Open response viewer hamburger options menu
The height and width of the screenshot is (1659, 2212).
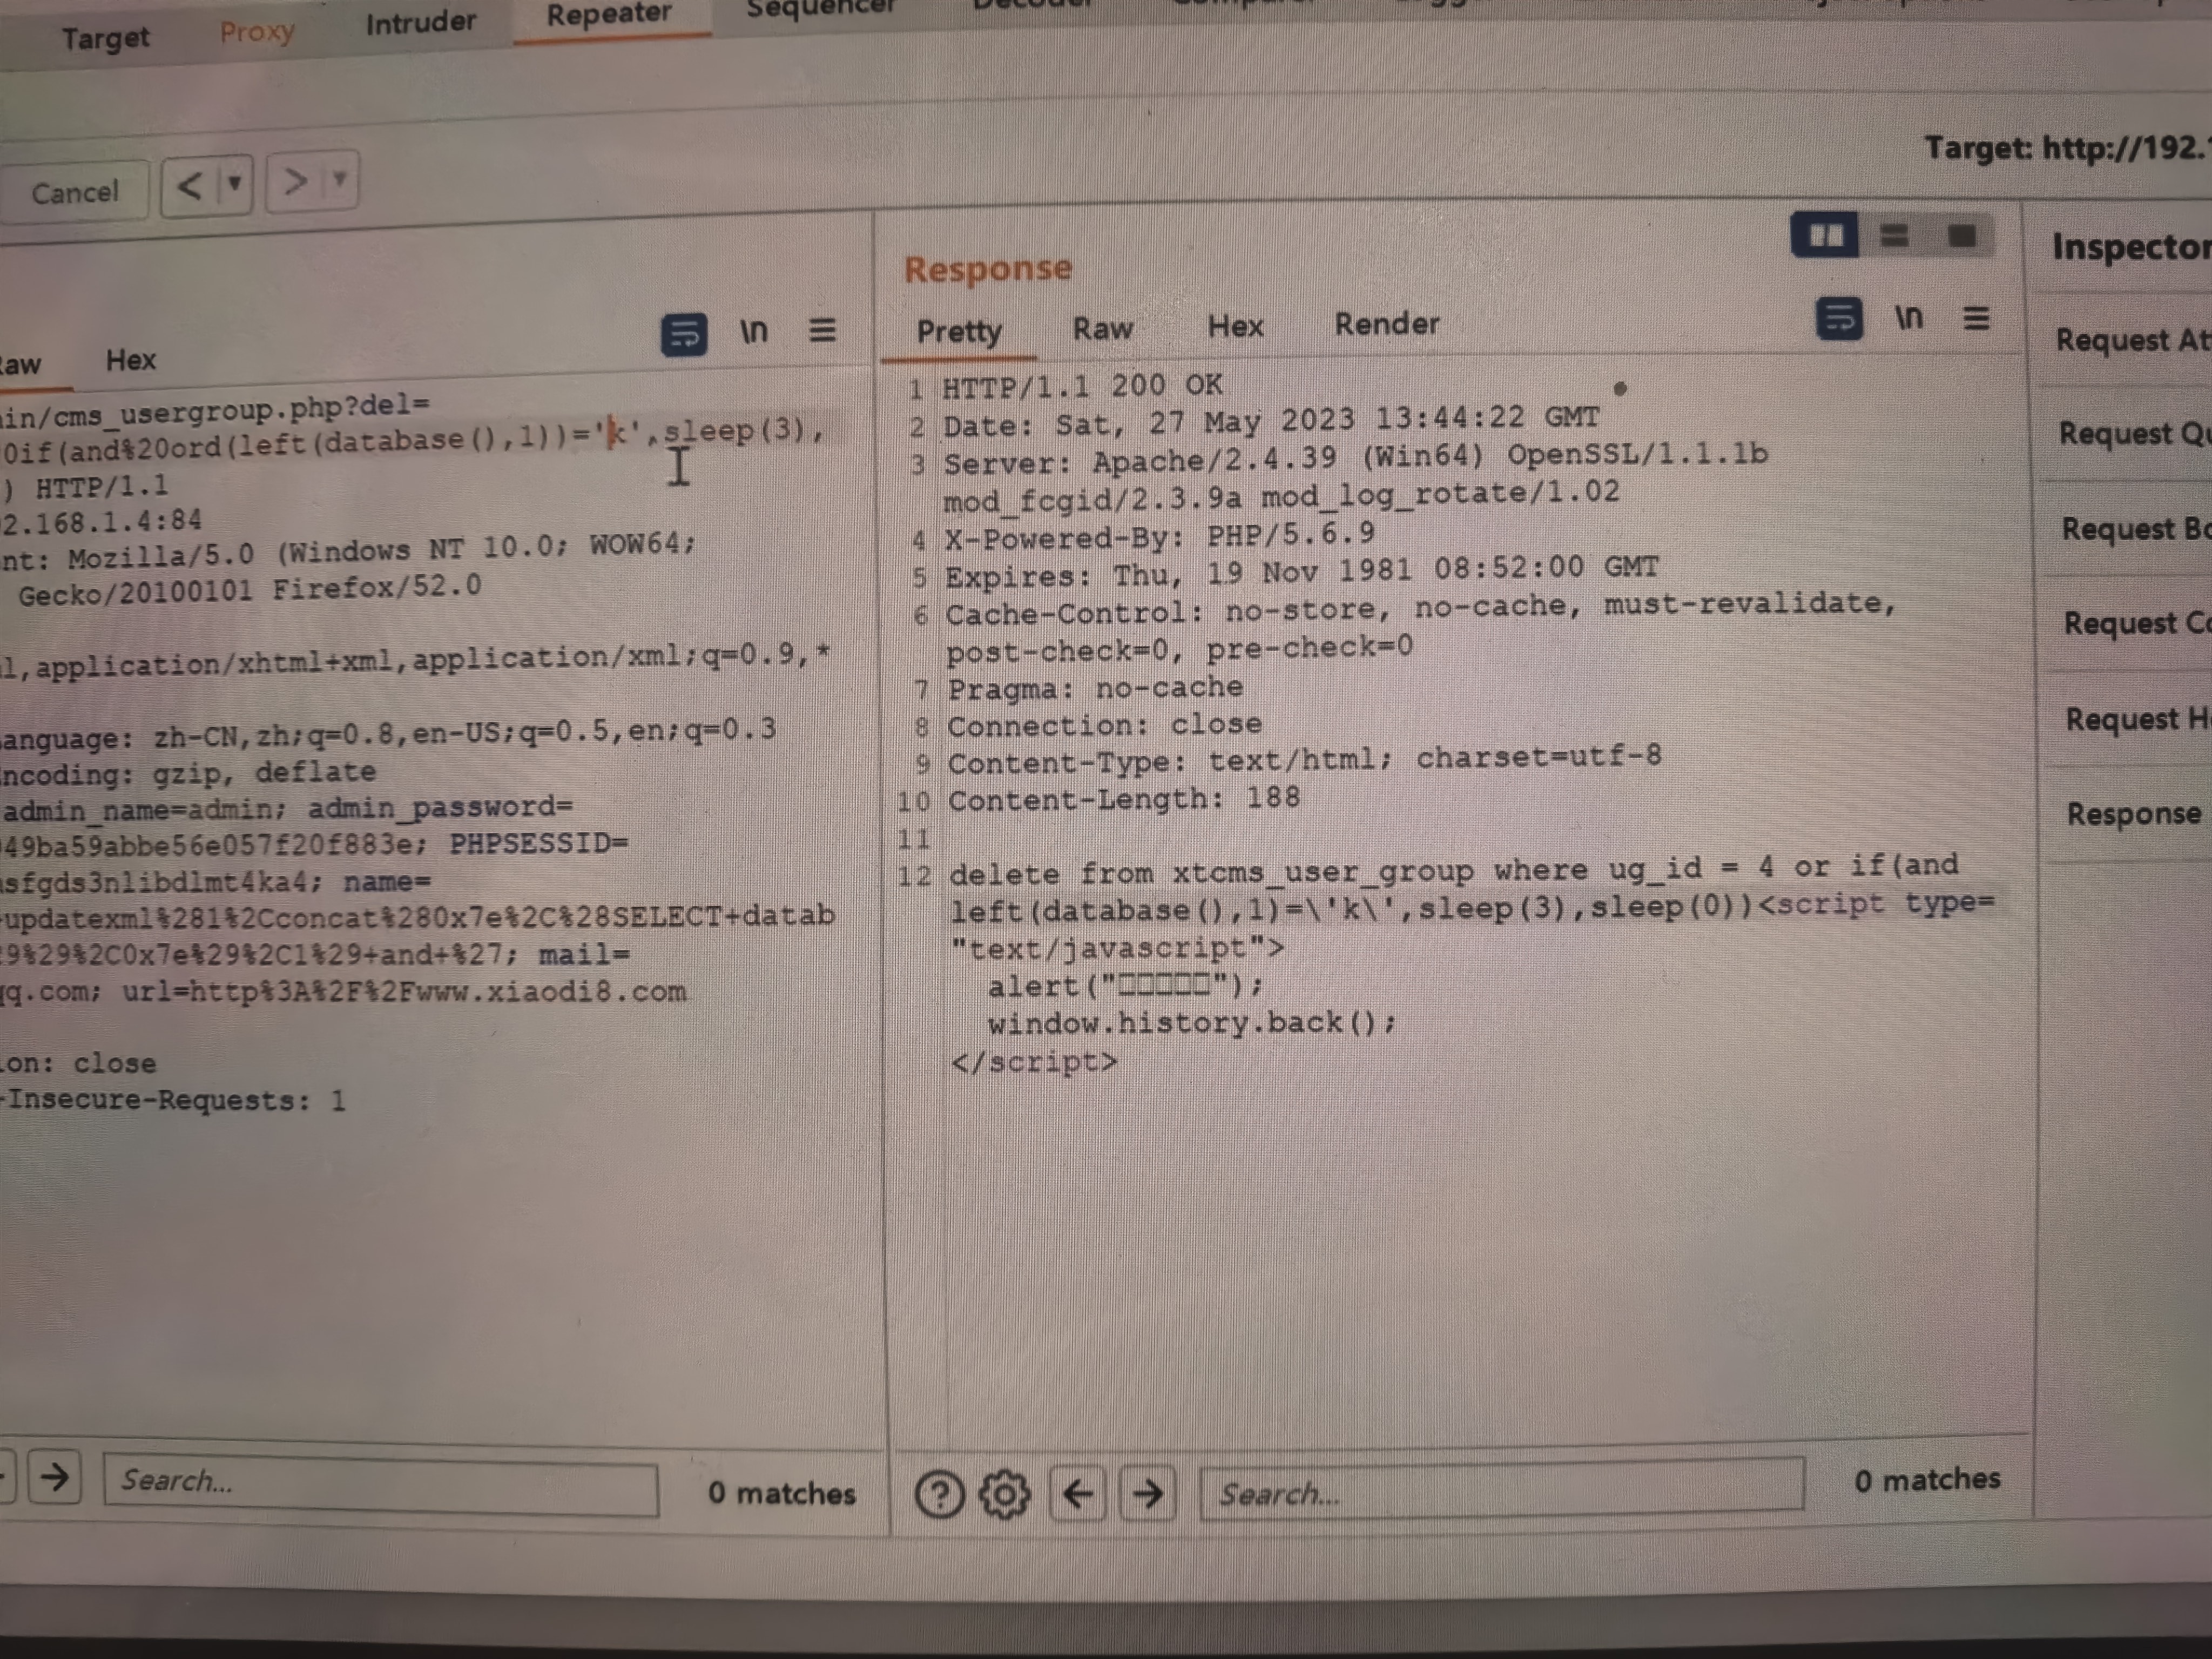click(1976, 318)
